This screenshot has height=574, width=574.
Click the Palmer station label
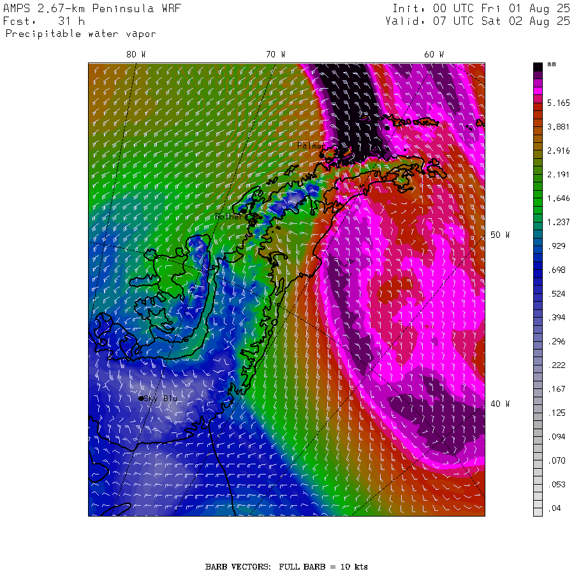[x=311, y=145]
